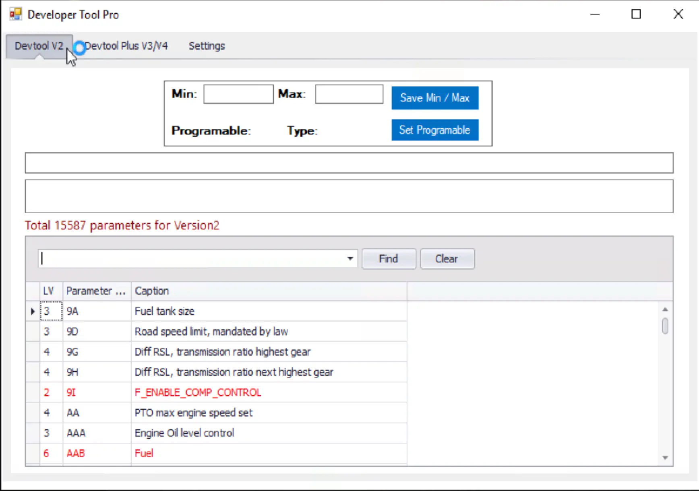The image size is (699, 491).
Task: Click the Max input field
Action: point(349,94)
